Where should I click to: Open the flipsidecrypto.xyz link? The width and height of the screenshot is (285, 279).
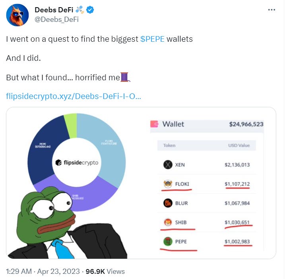click(x=74, y=96)
